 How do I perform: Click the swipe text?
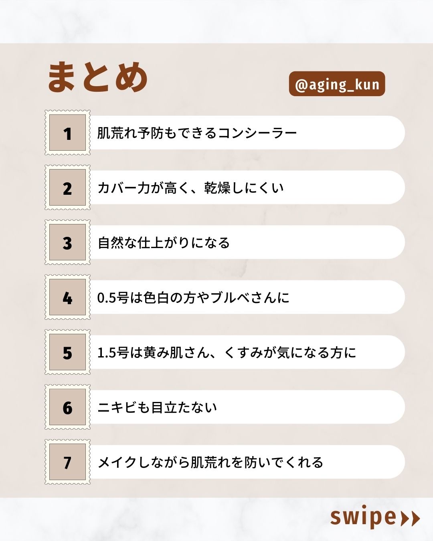363,517
